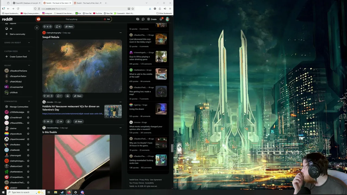This screenshot has width=347, height=195.
Task: Open the Kick bookmark
Action: coord(78,13)
